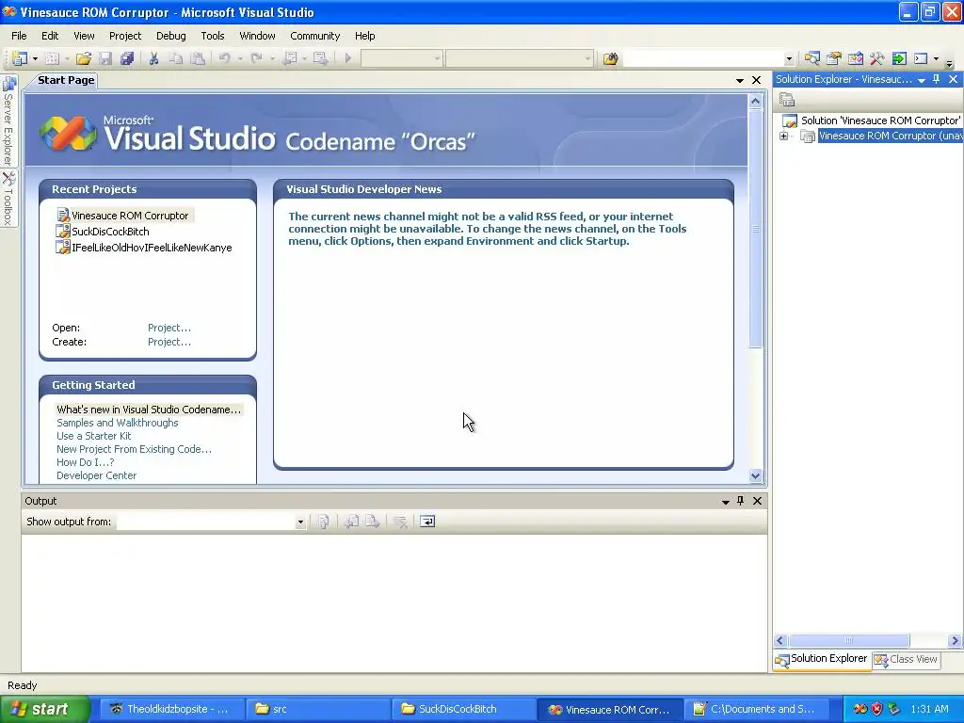Screen dimensions: 964x723
Task: Open What's new in Visual Studio Codename link
Action: (x=149, y=410)
